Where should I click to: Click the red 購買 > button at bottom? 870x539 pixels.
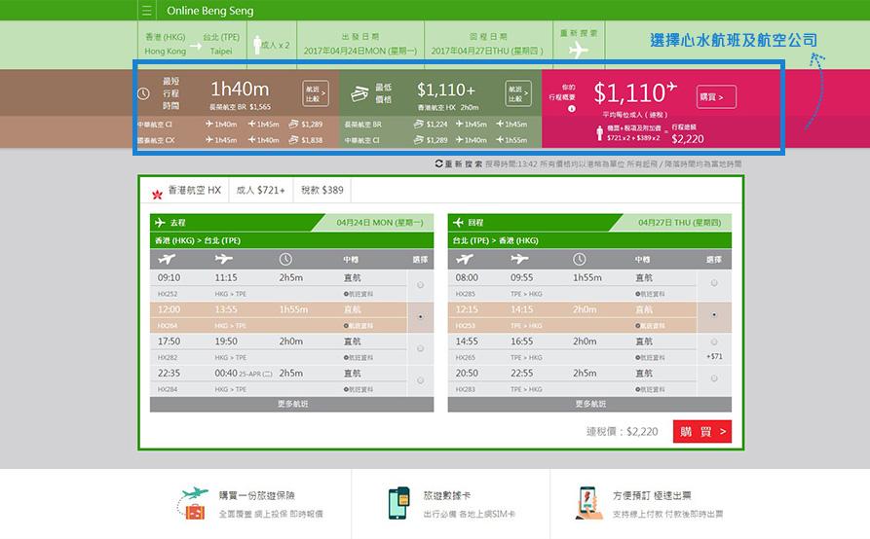(701, 432)
